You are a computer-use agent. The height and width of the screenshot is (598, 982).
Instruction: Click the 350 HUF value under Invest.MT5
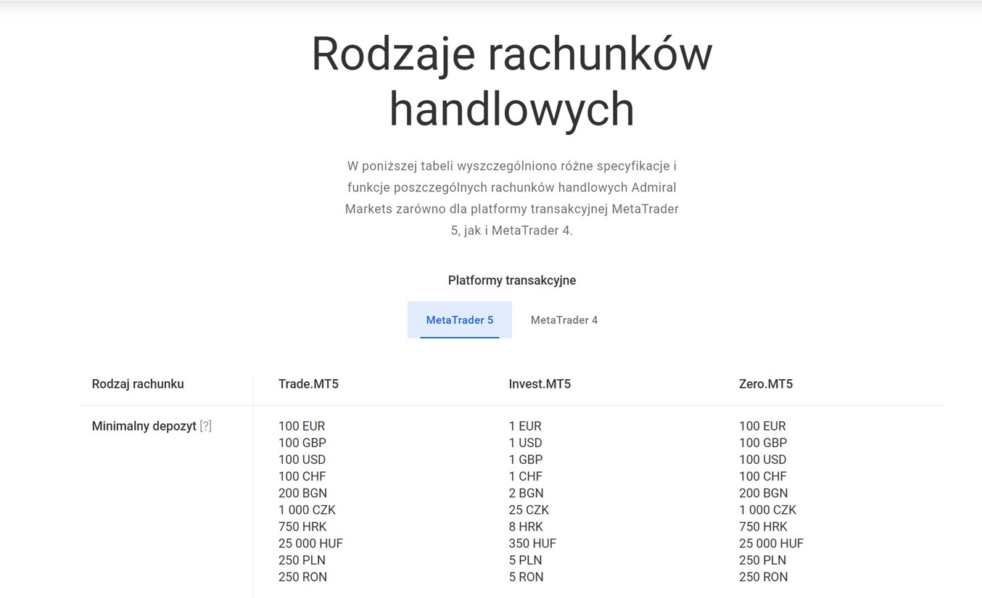point(532,543)
